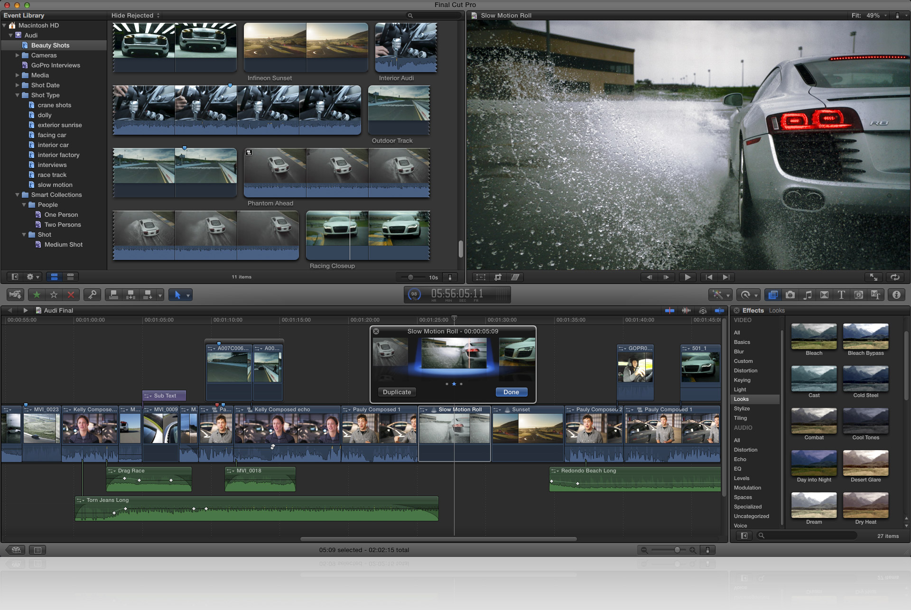Open the Transitions browser icon
Viewport: 911px width, 610px height.
[x=824, y=295]
